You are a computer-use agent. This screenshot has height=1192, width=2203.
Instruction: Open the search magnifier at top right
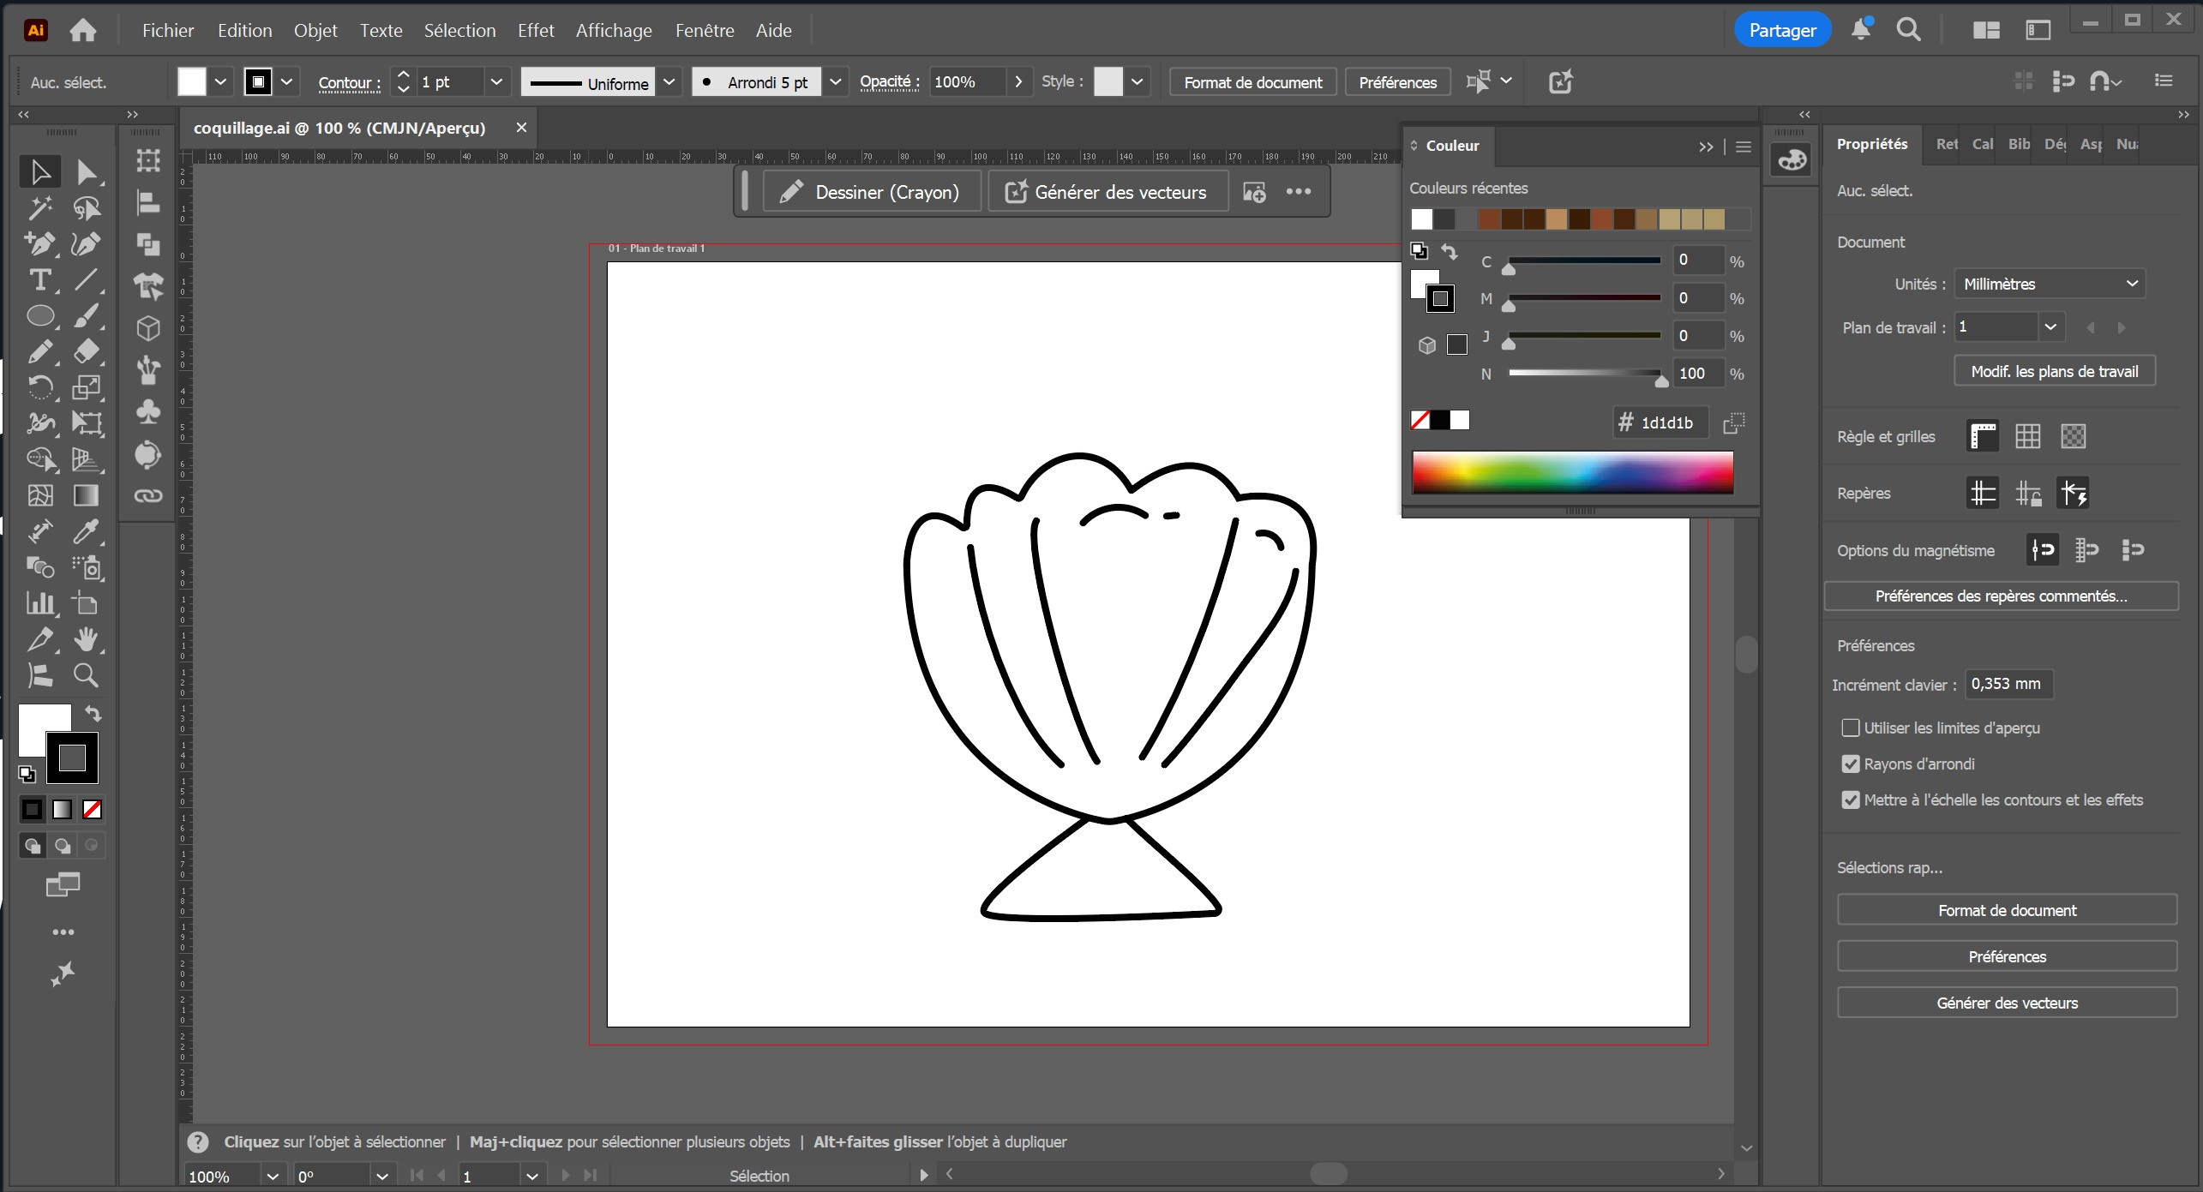coord(1908,31)
